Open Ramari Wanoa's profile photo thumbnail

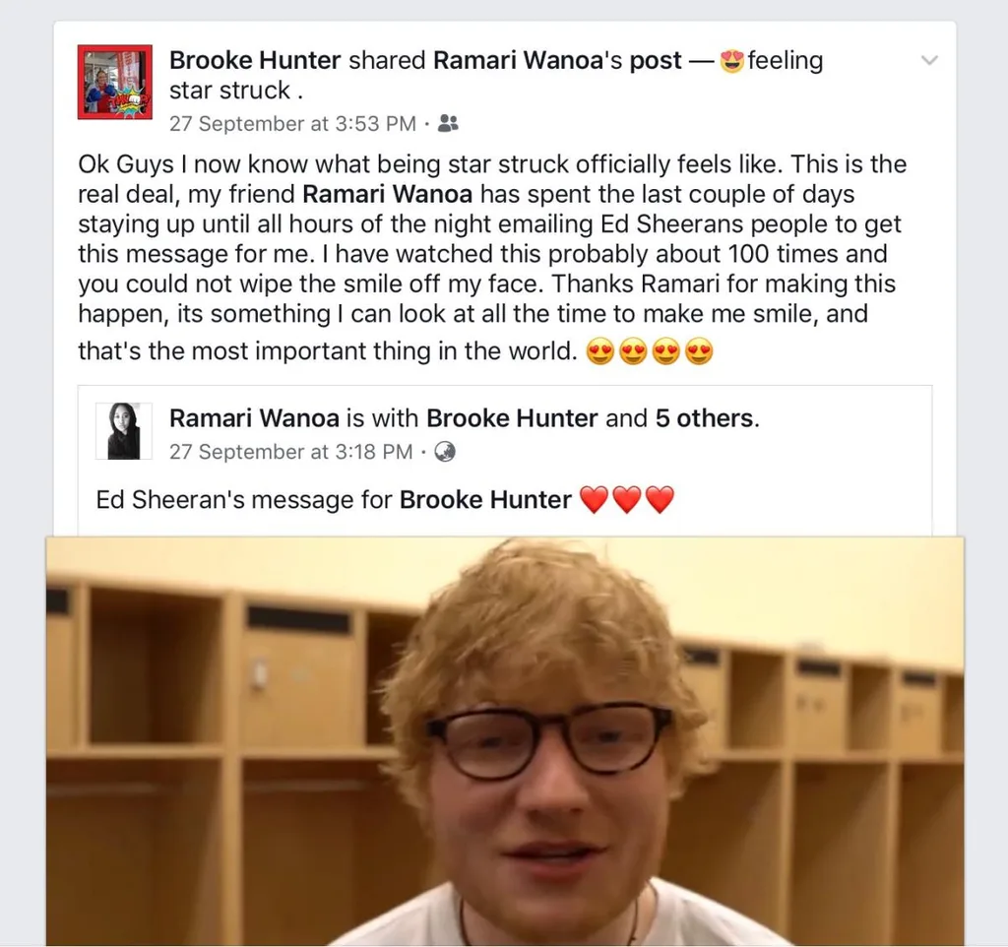[x=124, y=431]
